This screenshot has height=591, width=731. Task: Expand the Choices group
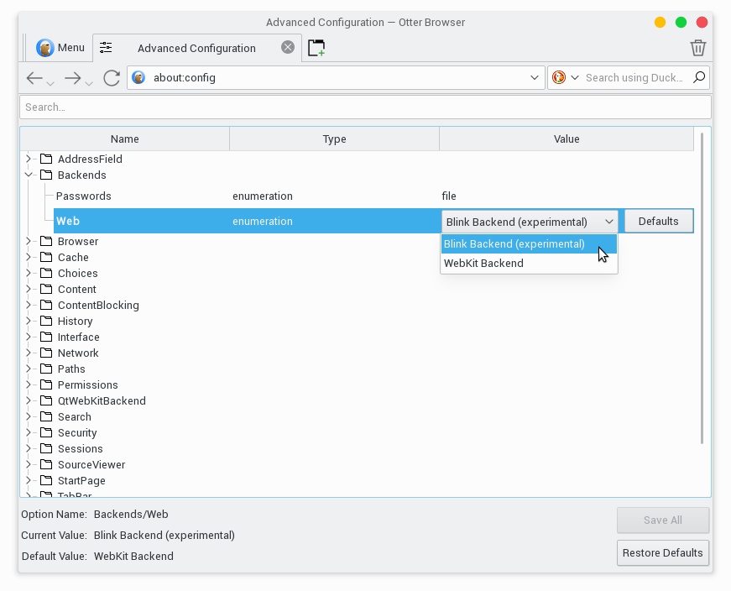[28, 273]
